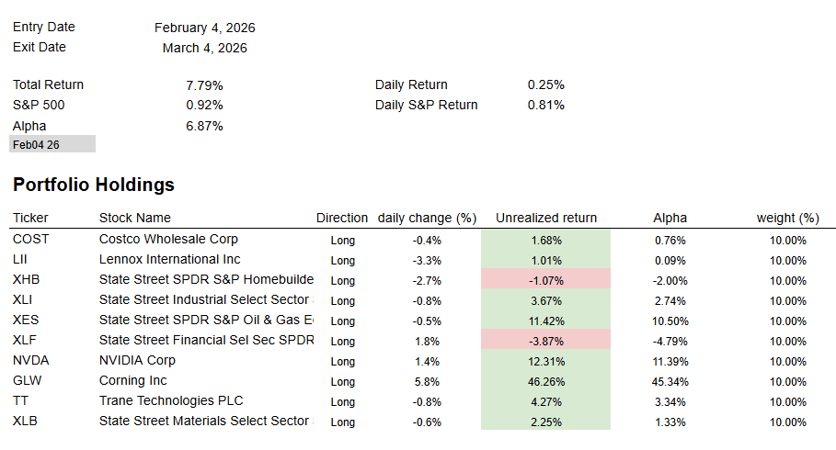Click the Alpha column header

click(x=670, y=218)
